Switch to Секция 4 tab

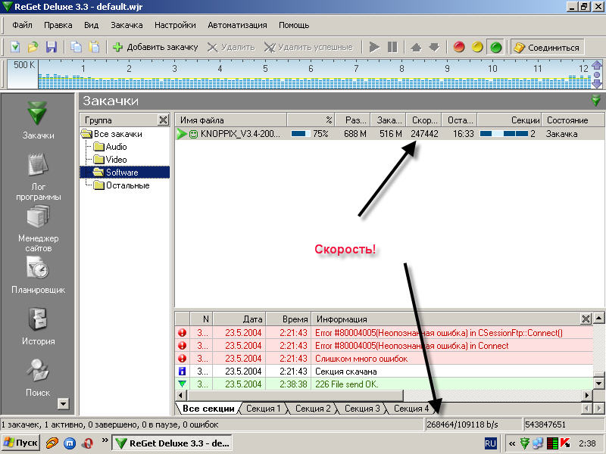point(411,409)
